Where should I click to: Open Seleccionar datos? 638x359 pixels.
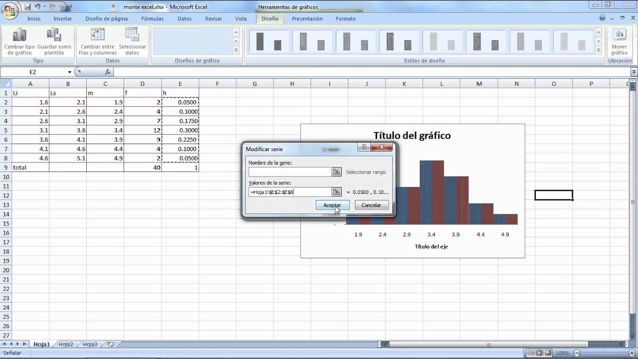133,42
